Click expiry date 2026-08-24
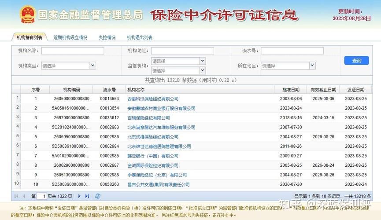Screen dimensions: 381x220 point(323,165)
